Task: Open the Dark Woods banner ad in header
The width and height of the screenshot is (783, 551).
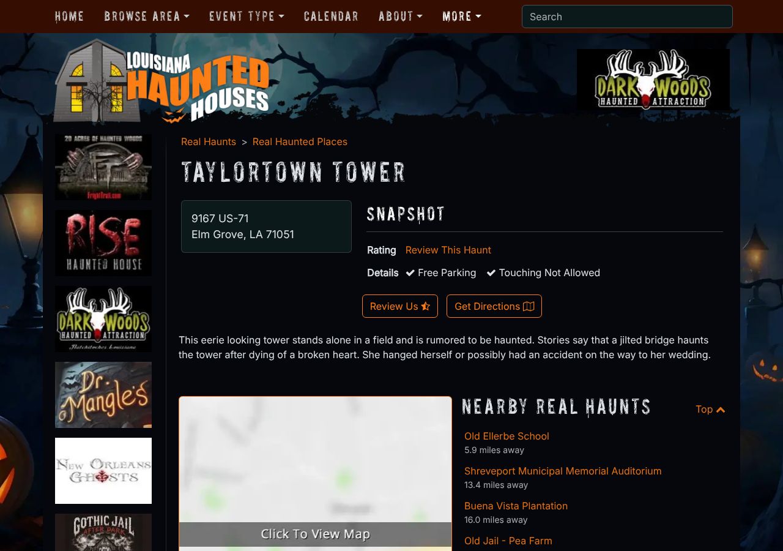Action: click(x=653, y=80)
